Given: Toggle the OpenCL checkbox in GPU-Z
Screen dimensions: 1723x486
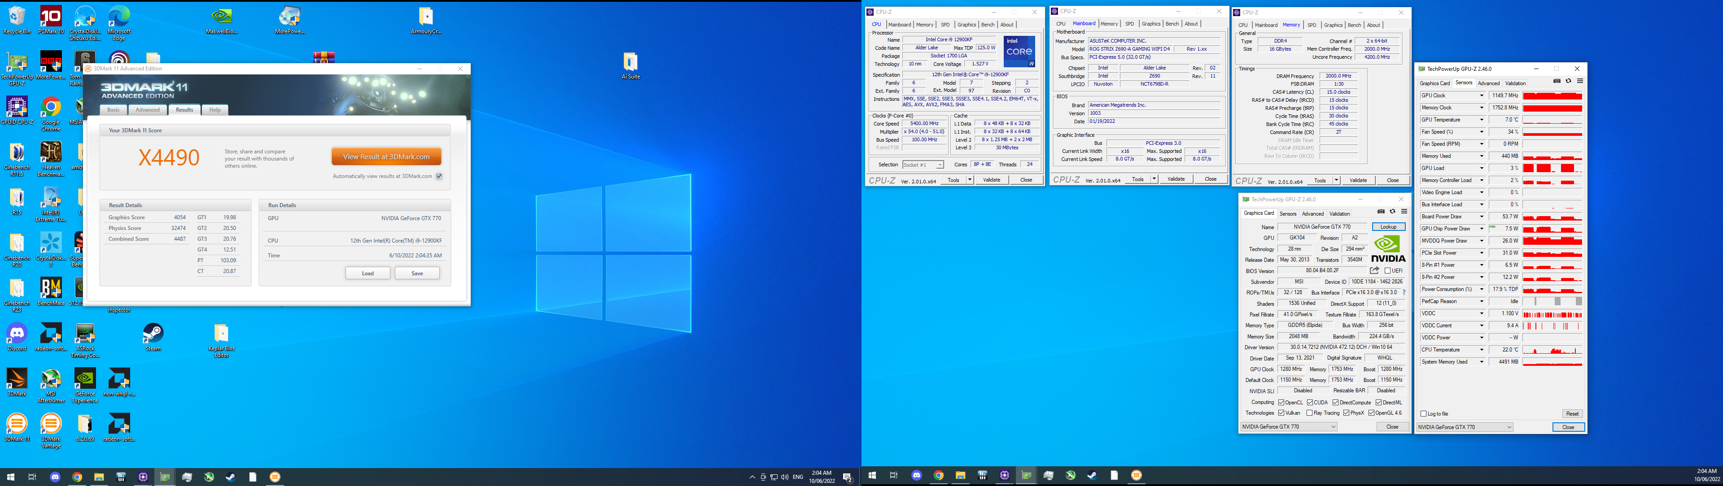Looking at the screenshot, I should tap(1281, 403).
